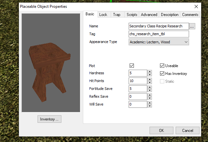Go to the Advanced tab
This screenshot has height=142, width=208.
tap(149, 15)
